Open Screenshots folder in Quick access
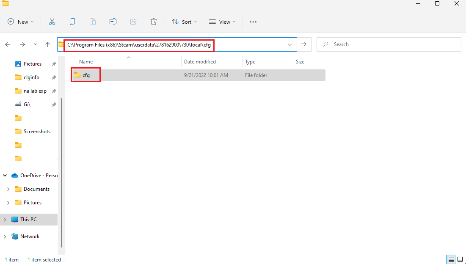 point(36,132)
